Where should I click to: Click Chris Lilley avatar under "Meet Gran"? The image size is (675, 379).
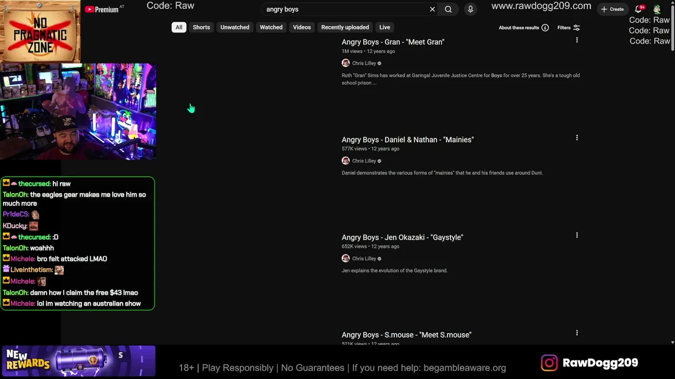pos(345,63)
